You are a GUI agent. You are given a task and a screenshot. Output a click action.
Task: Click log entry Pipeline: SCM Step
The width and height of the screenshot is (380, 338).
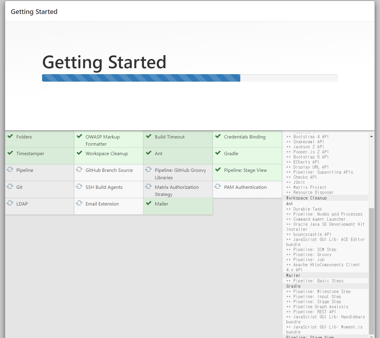click(x=311, y=250)
